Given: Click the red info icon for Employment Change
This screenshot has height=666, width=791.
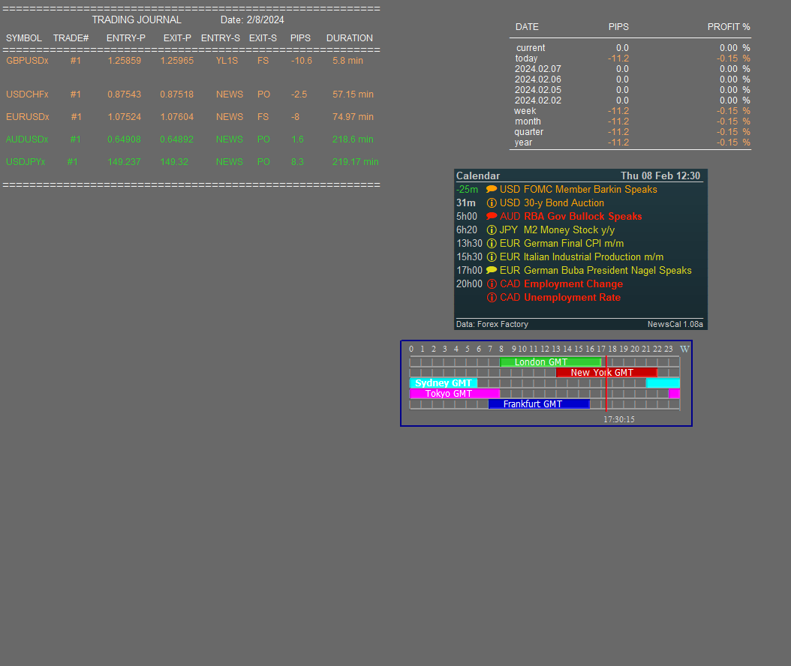Looking at the screenshot, I should (492, 283).
